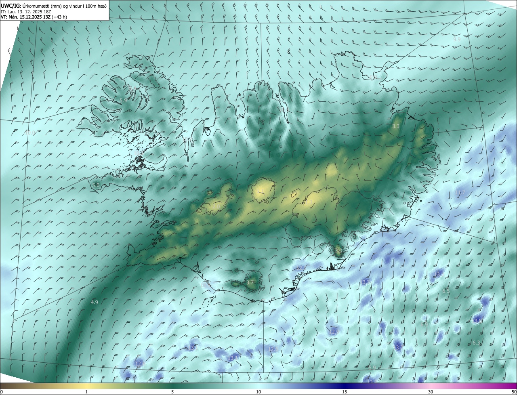517x395 pixels.
Task: Click the '5.9' value over the Westfjords
Action: click(124, 100)
